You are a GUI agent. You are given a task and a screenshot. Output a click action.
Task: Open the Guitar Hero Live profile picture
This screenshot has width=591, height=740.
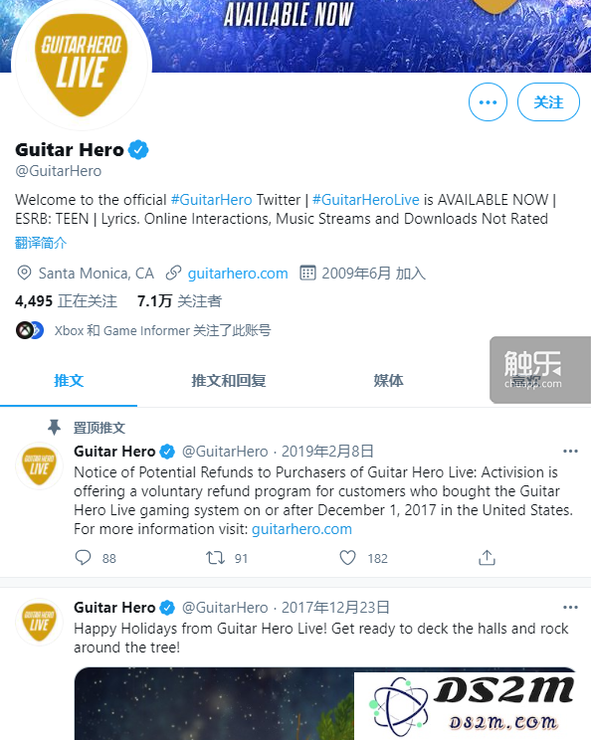pos(82,64)
